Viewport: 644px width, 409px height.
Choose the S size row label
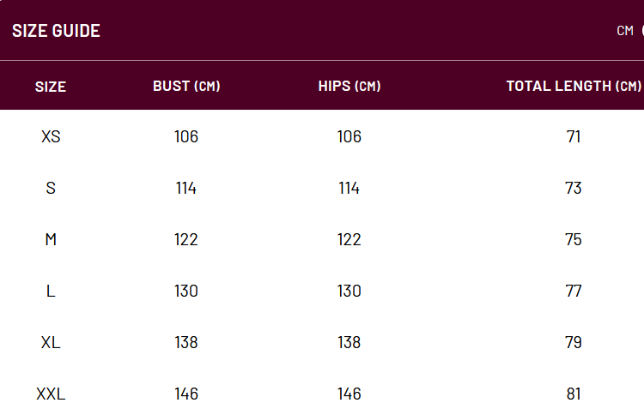pos(51,188)
